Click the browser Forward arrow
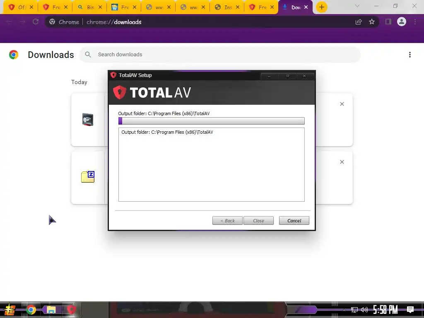424x318 pixels. tap(22, 22)
